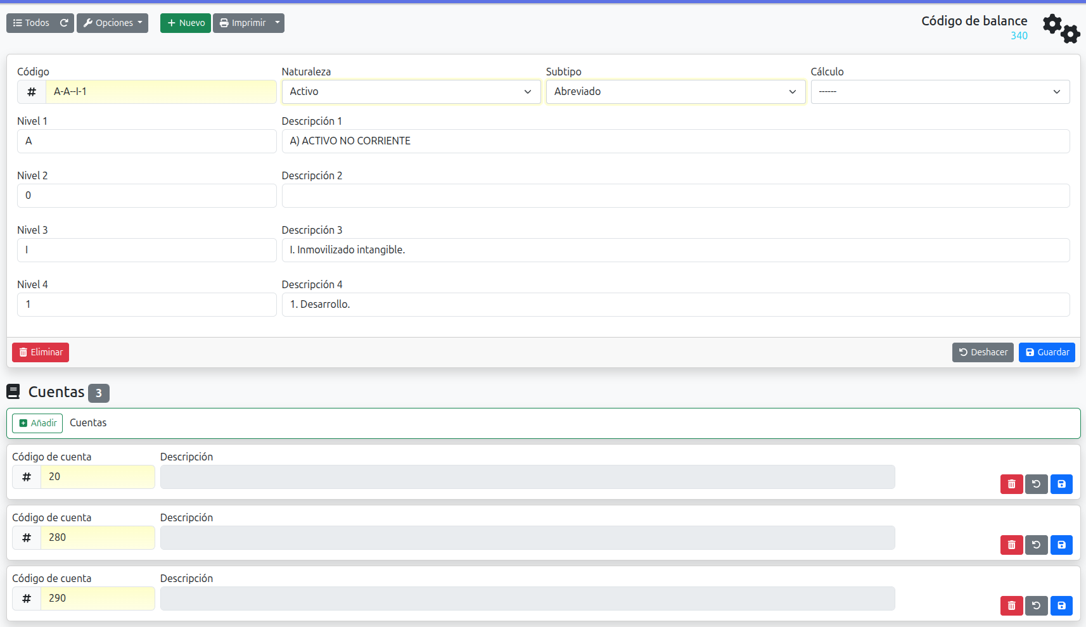Delete the account row with code 290
Screen dimensions: 1086x627
click(1011, 605)
